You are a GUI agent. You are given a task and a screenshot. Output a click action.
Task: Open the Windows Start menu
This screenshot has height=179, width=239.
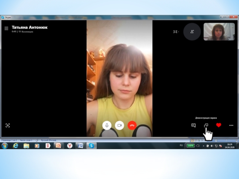(x=5, y=146)
